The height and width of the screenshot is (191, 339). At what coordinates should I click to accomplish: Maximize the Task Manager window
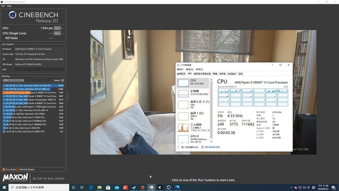(x=281, y=65)
